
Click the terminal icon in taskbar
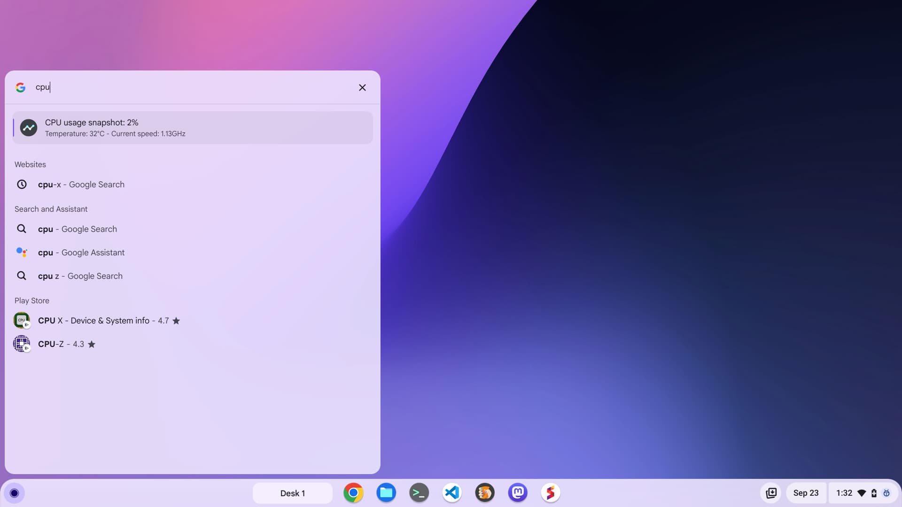tap(419, 493)
